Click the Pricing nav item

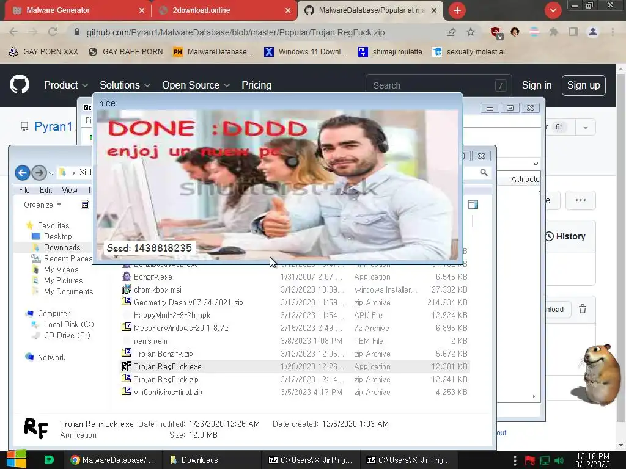tap(256, 85)
